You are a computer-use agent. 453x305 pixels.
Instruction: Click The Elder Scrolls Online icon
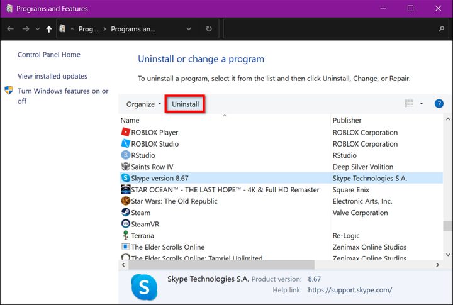(125, 247)
